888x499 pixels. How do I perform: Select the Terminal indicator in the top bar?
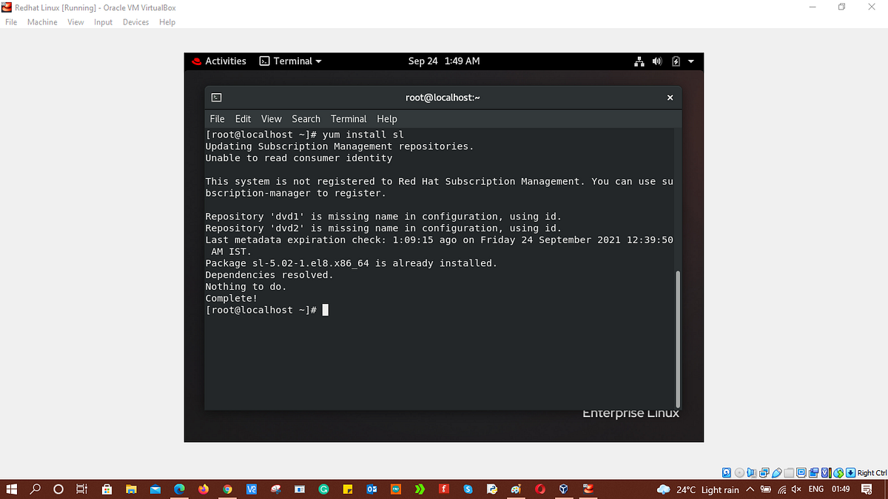[x=290, y=61]
